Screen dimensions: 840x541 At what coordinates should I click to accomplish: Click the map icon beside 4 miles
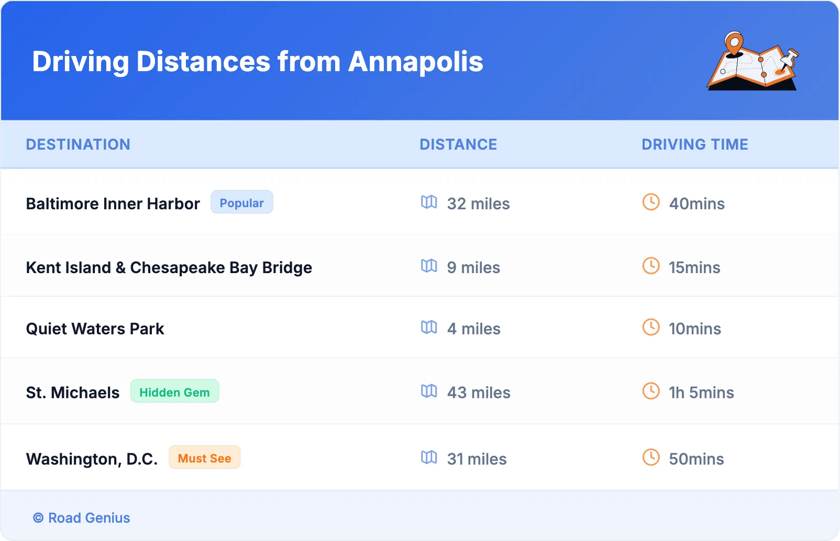[429, 327]
